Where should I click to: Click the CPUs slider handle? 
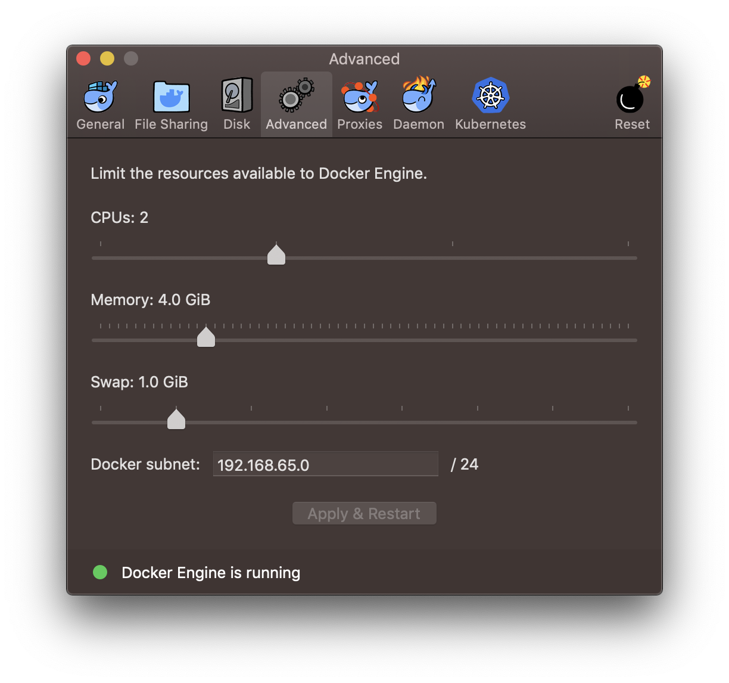276,254
